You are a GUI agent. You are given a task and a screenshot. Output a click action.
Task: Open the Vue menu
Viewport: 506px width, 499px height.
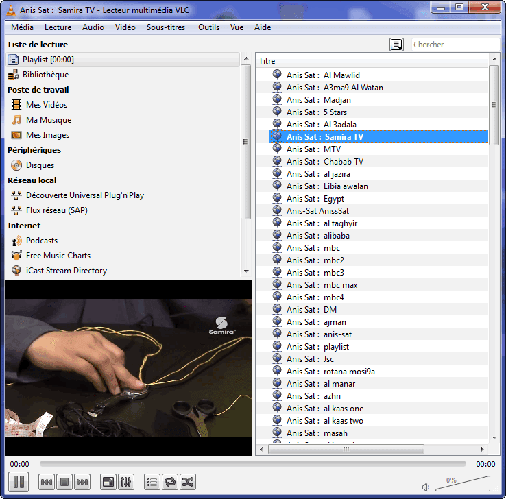[x=237, y=27]
